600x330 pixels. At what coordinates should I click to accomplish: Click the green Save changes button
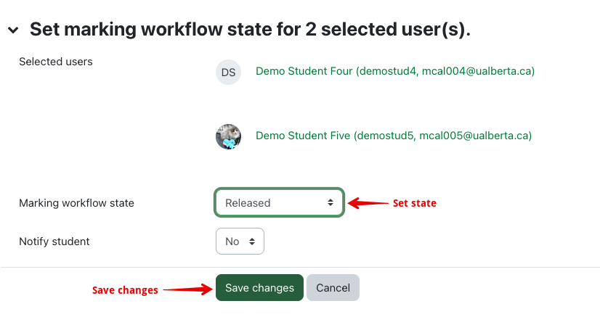pyautogui.click(x=259, y=288)
